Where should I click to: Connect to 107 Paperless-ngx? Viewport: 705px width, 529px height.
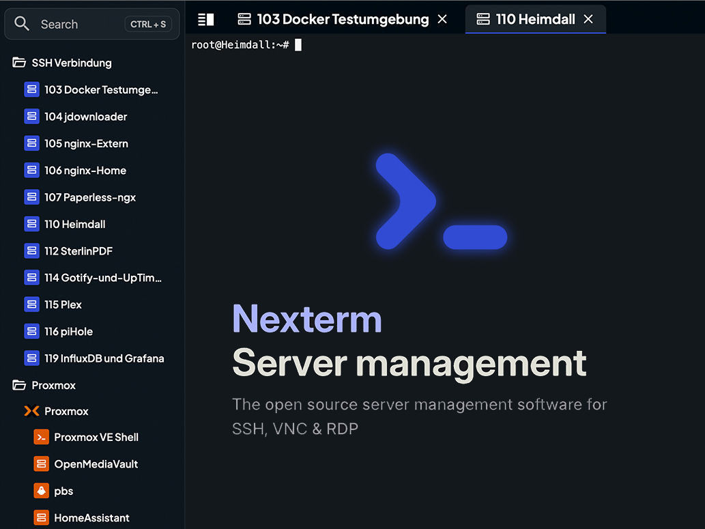tap(91, 197)
